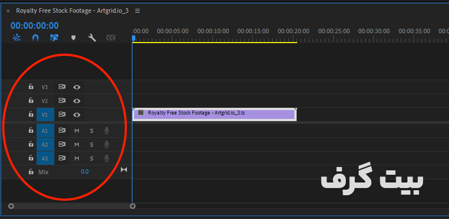Hide V3 track output eye

(x=76, y=87)
